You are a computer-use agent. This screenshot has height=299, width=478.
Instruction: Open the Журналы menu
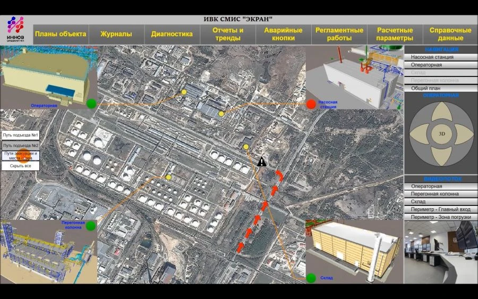(x=116, y=34)
